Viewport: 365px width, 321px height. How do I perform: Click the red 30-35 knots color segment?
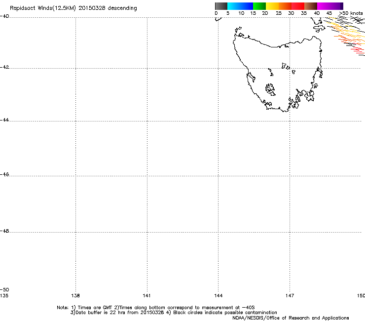(x=298, y=6)
